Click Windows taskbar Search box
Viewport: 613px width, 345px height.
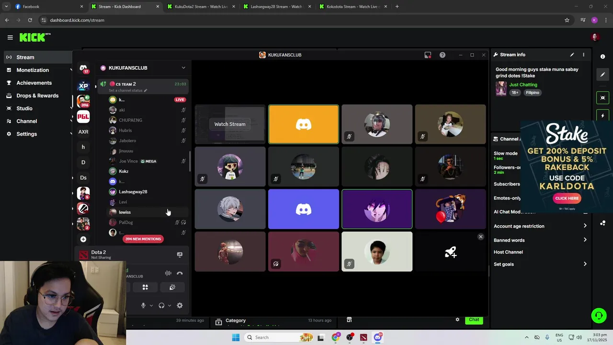[x=279, y=337]
